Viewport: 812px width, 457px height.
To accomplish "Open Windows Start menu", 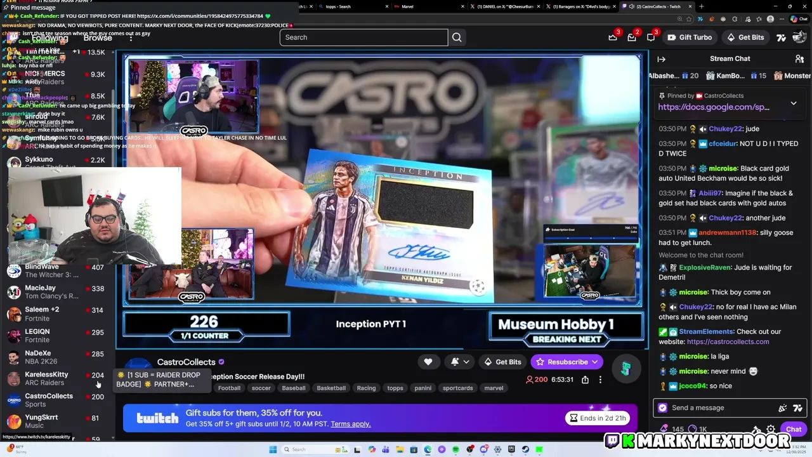I will click(273, 449).
